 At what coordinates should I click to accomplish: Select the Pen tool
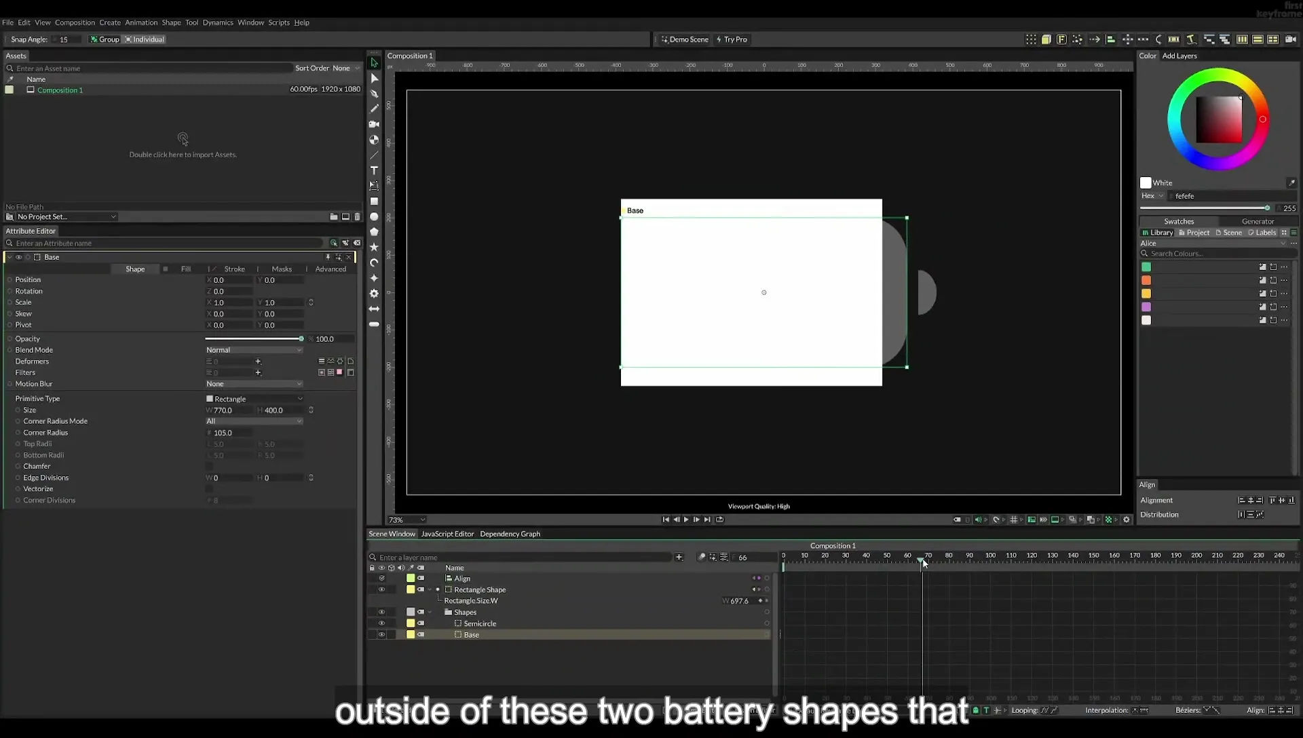point(374,94)
